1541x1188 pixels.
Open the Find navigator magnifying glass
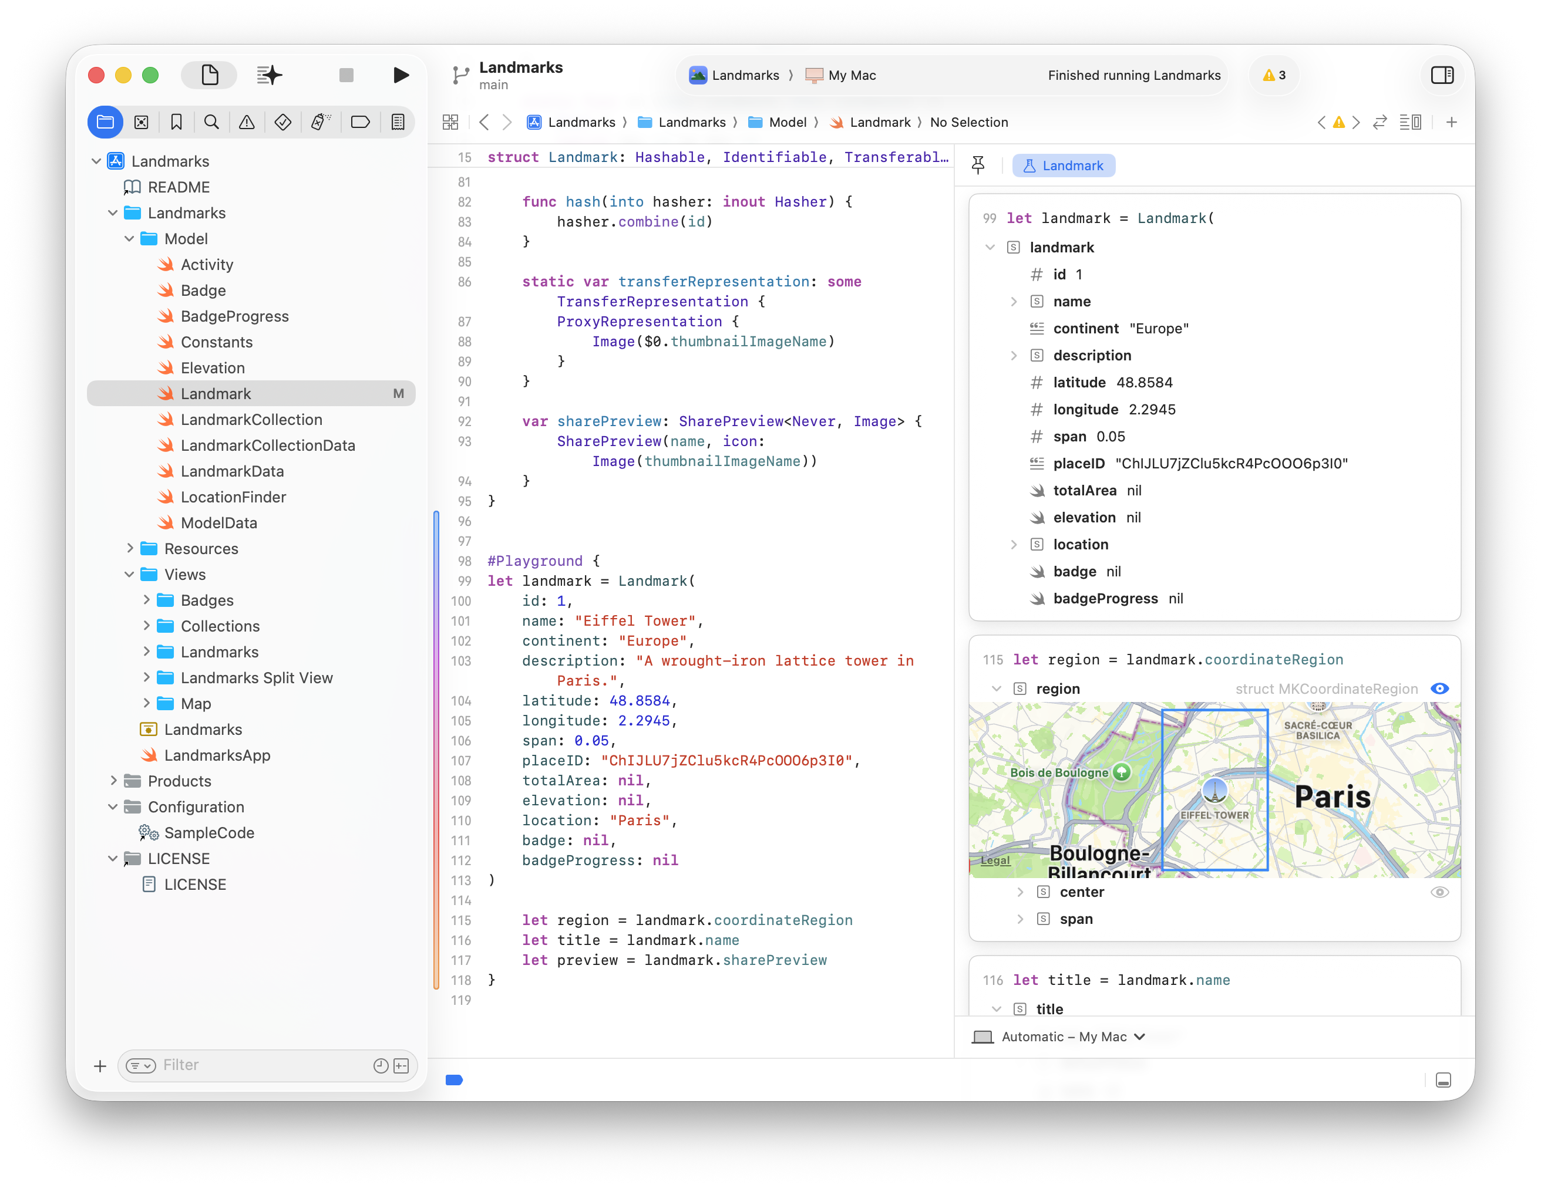coord(211,122)
